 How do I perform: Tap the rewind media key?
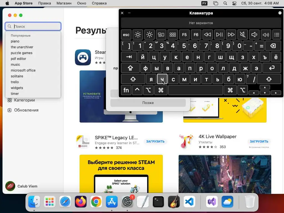[207, 35]
